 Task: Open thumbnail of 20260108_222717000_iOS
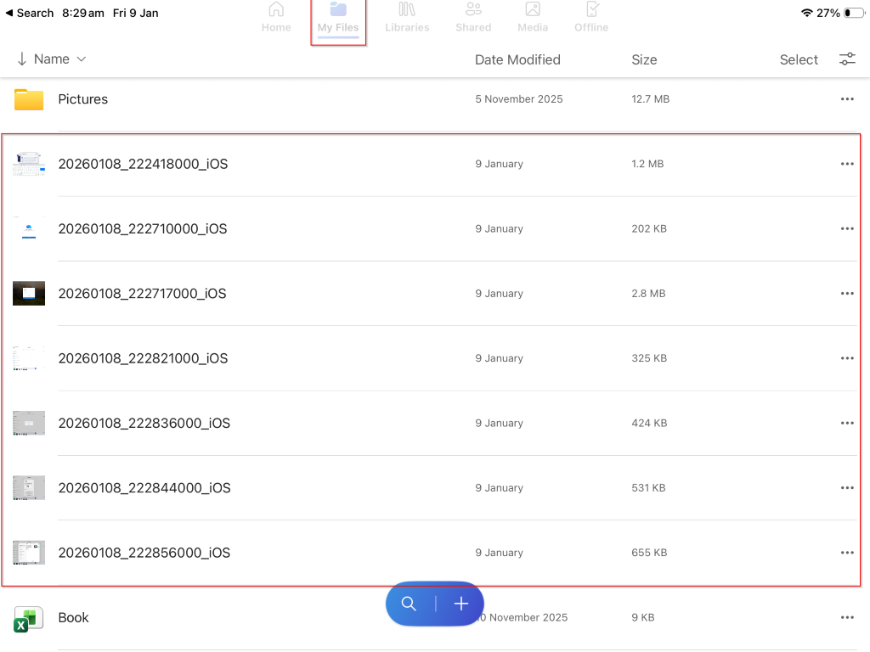(x=29, y=293)
